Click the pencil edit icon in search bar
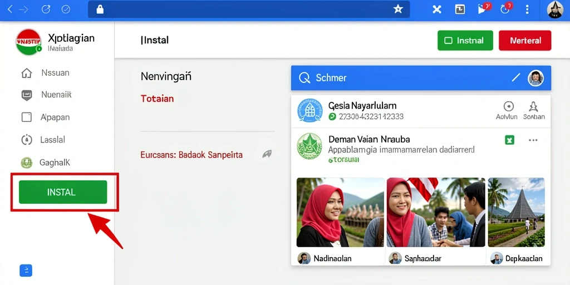570x285 pixels. click(x=516, y=77)
